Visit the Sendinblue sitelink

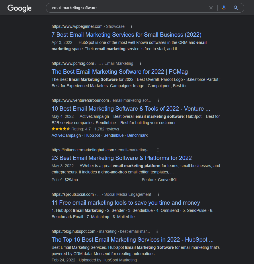pyautogui.click(x=114, y=135)
